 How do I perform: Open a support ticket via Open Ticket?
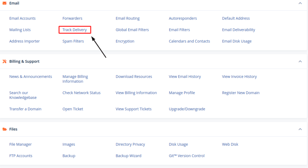point(73,109)
